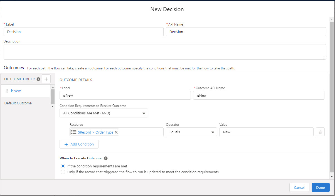Click the Outcome Order info icon
Screen dimensions: 335x196
coord(38,79)
